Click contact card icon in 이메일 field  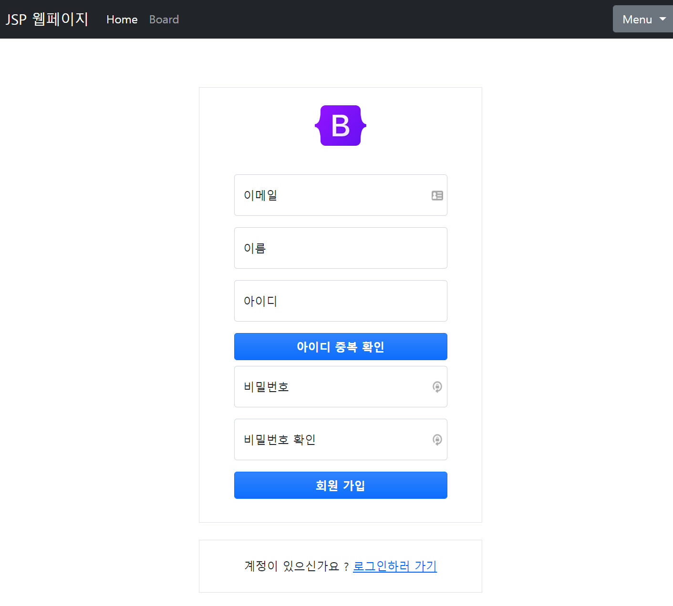[x=437, y=195]
